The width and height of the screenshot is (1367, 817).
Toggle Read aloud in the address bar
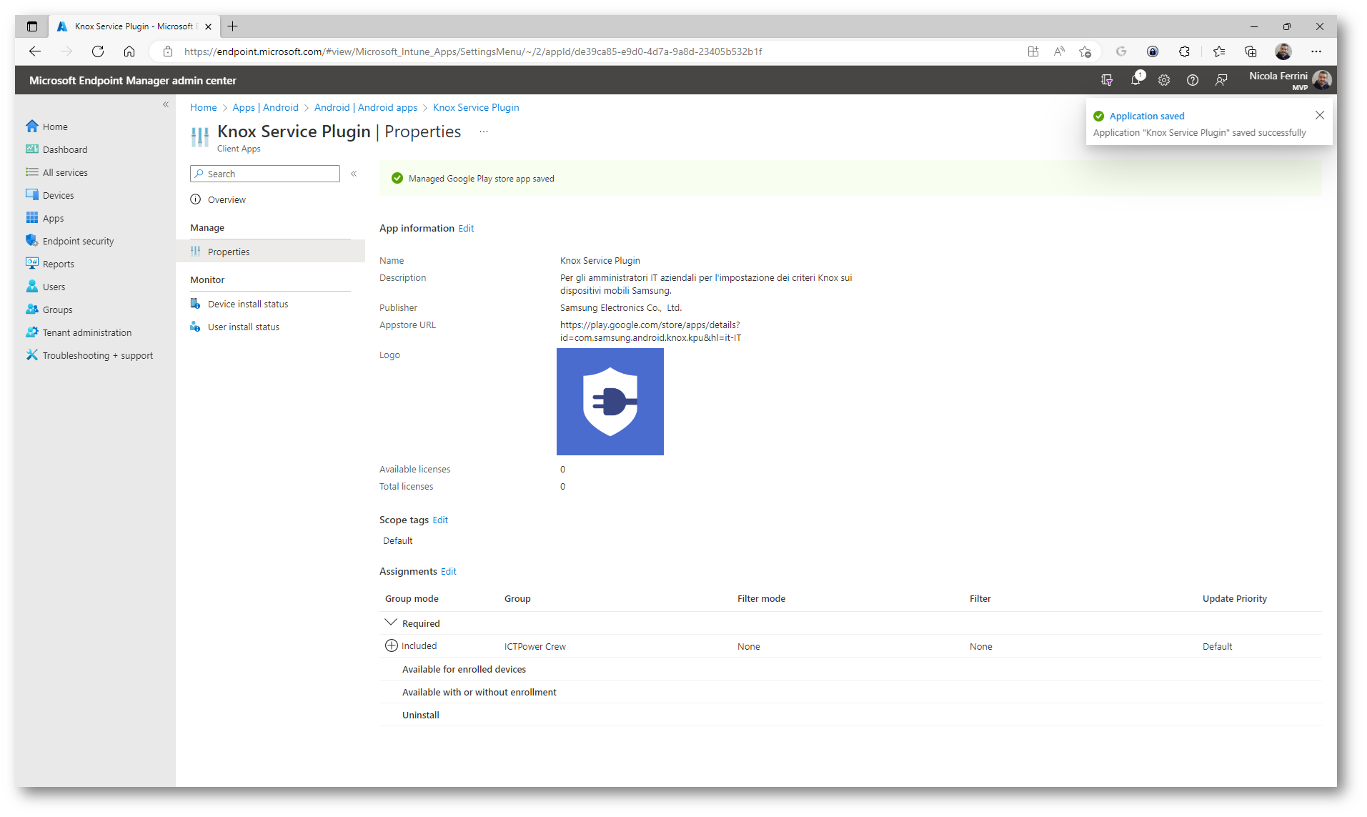pos(1059,51)
